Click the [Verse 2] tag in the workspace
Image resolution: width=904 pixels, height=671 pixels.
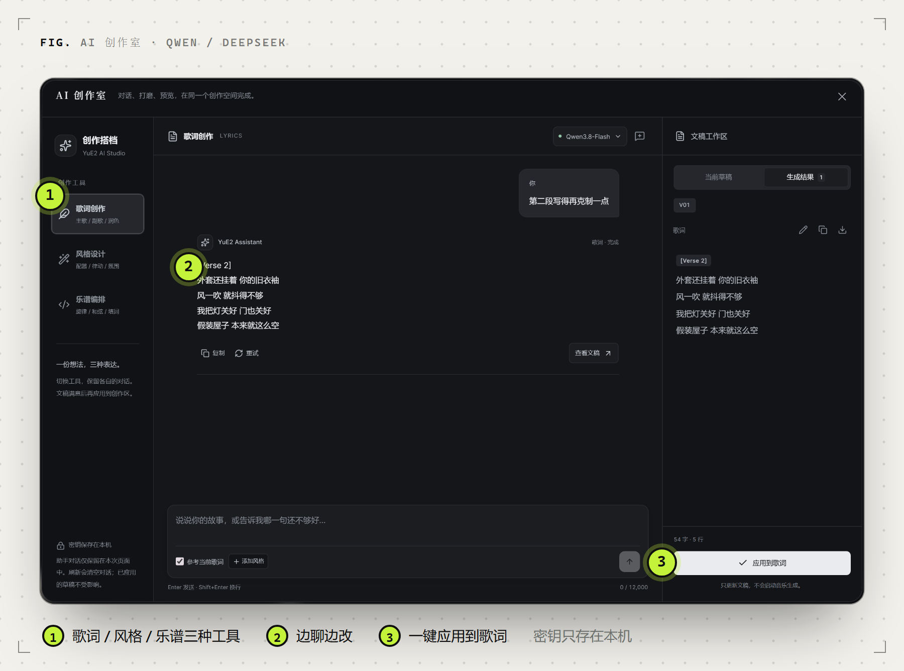(x=693, y=261)
